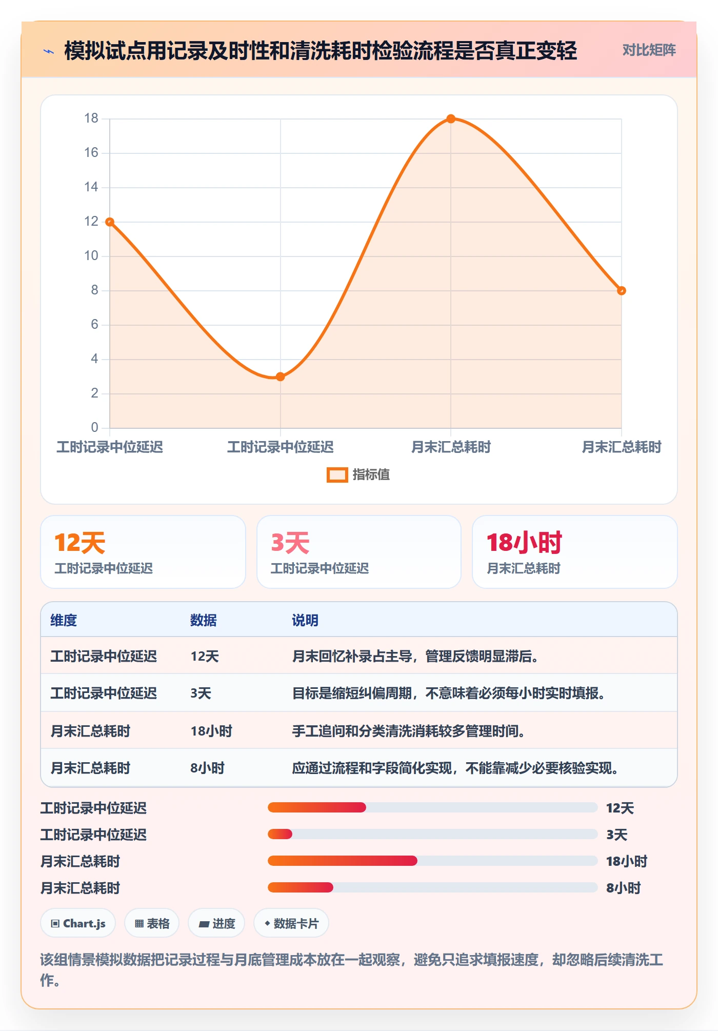Image resolution: width=718 pixels, height=1031 pixels.
Task: Open the 12天 summary stat card
Action: 143,552
